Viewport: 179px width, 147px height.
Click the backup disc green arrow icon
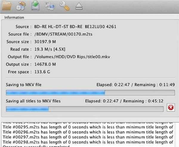(36, 6)
